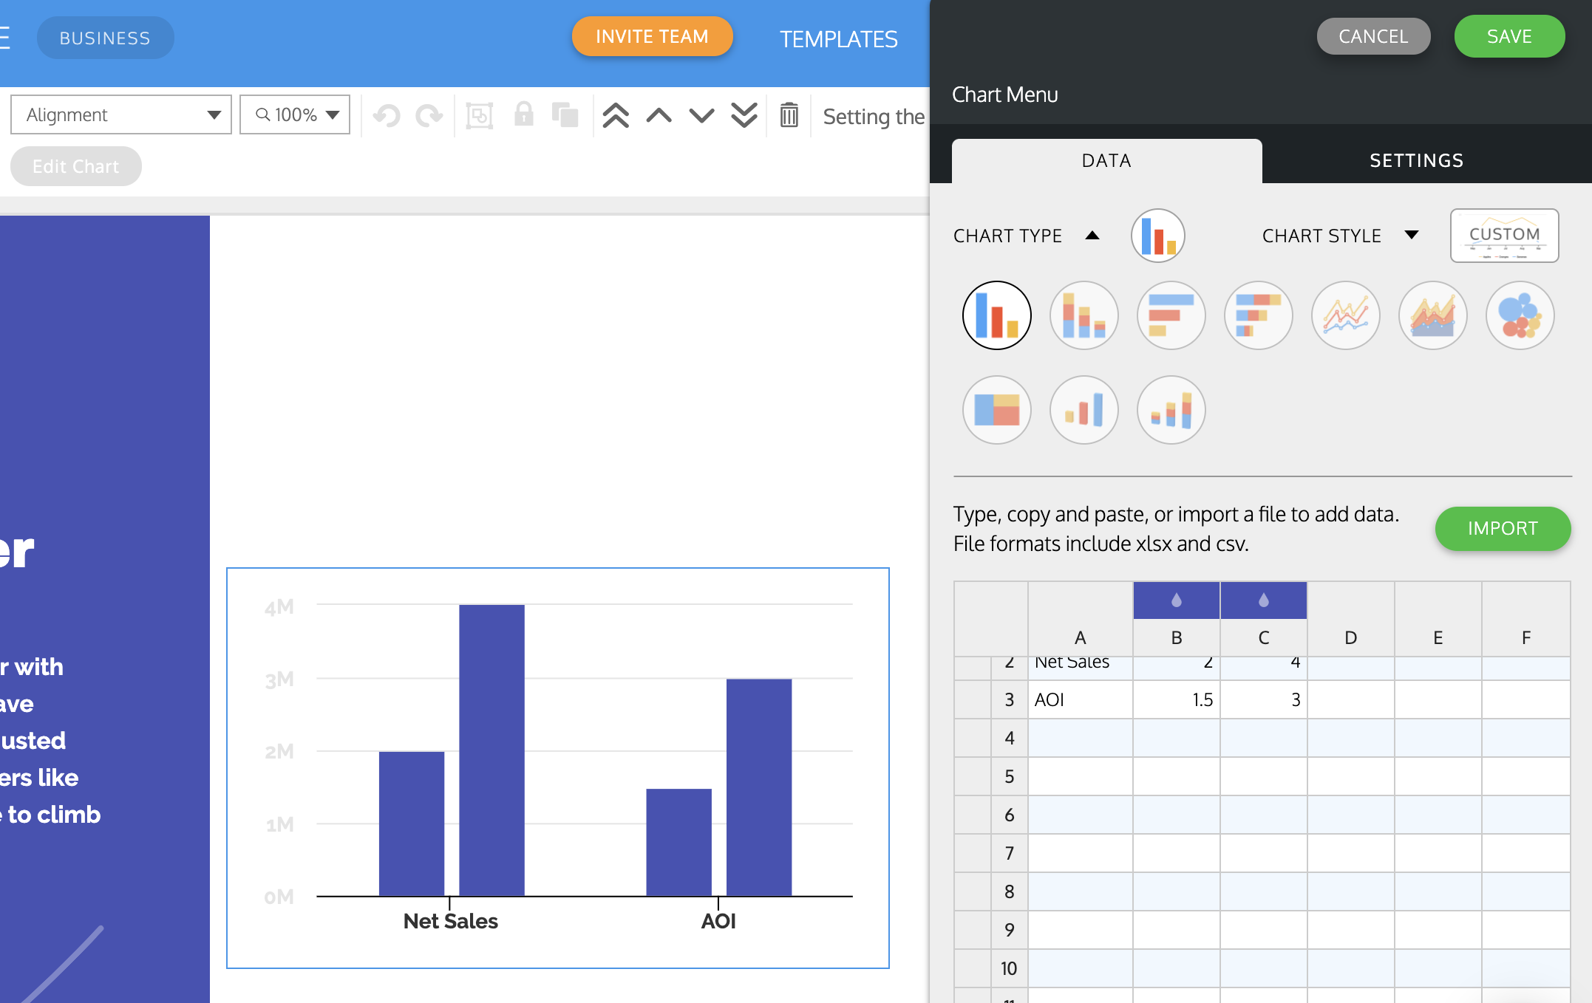Click the undo icon in the toolbar
The image size is (1592, 1003).
[387, 115]
